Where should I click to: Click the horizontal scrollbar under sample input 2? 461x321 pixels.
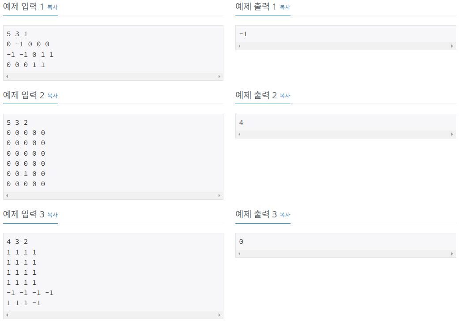113,195
